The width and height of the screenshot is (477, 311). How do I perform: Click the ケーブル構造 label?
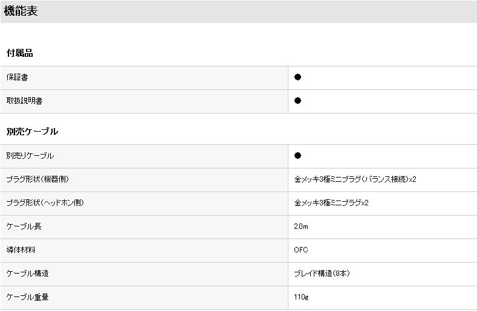click(x=28, y=274)
